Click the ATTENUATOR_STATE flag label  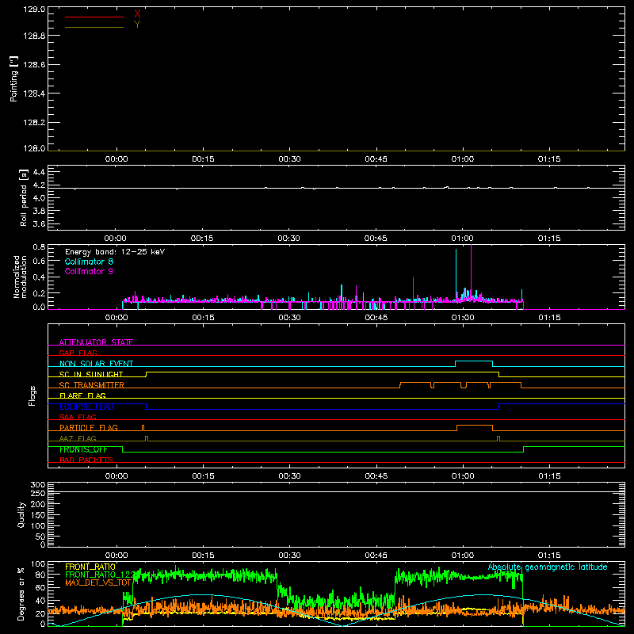point(96,342)
